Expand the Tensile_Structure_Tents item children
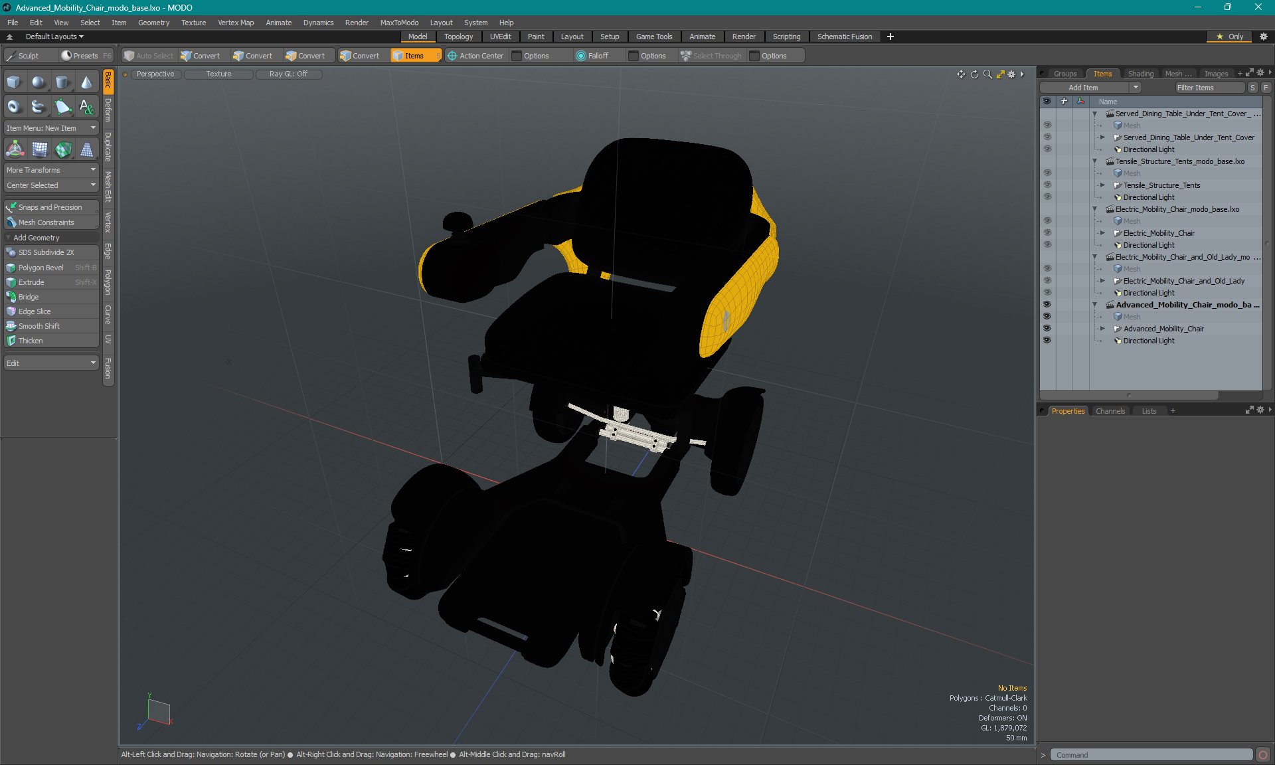 point(1103,185)
